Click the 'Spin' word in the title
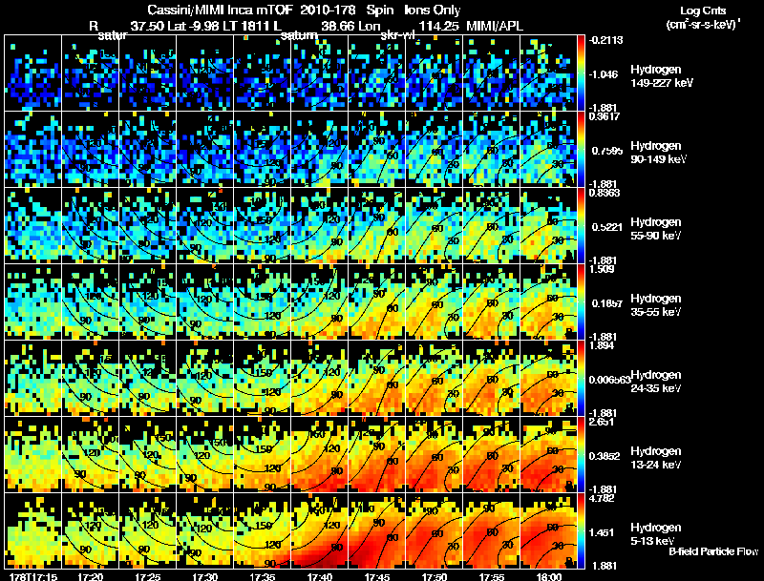Image resolution: width=764 pixels, height=581 pixels. (377, 10)
